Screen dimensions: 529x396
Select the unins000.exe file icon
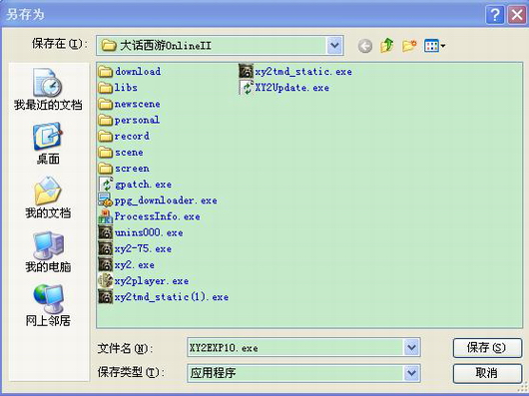(105, 232)
